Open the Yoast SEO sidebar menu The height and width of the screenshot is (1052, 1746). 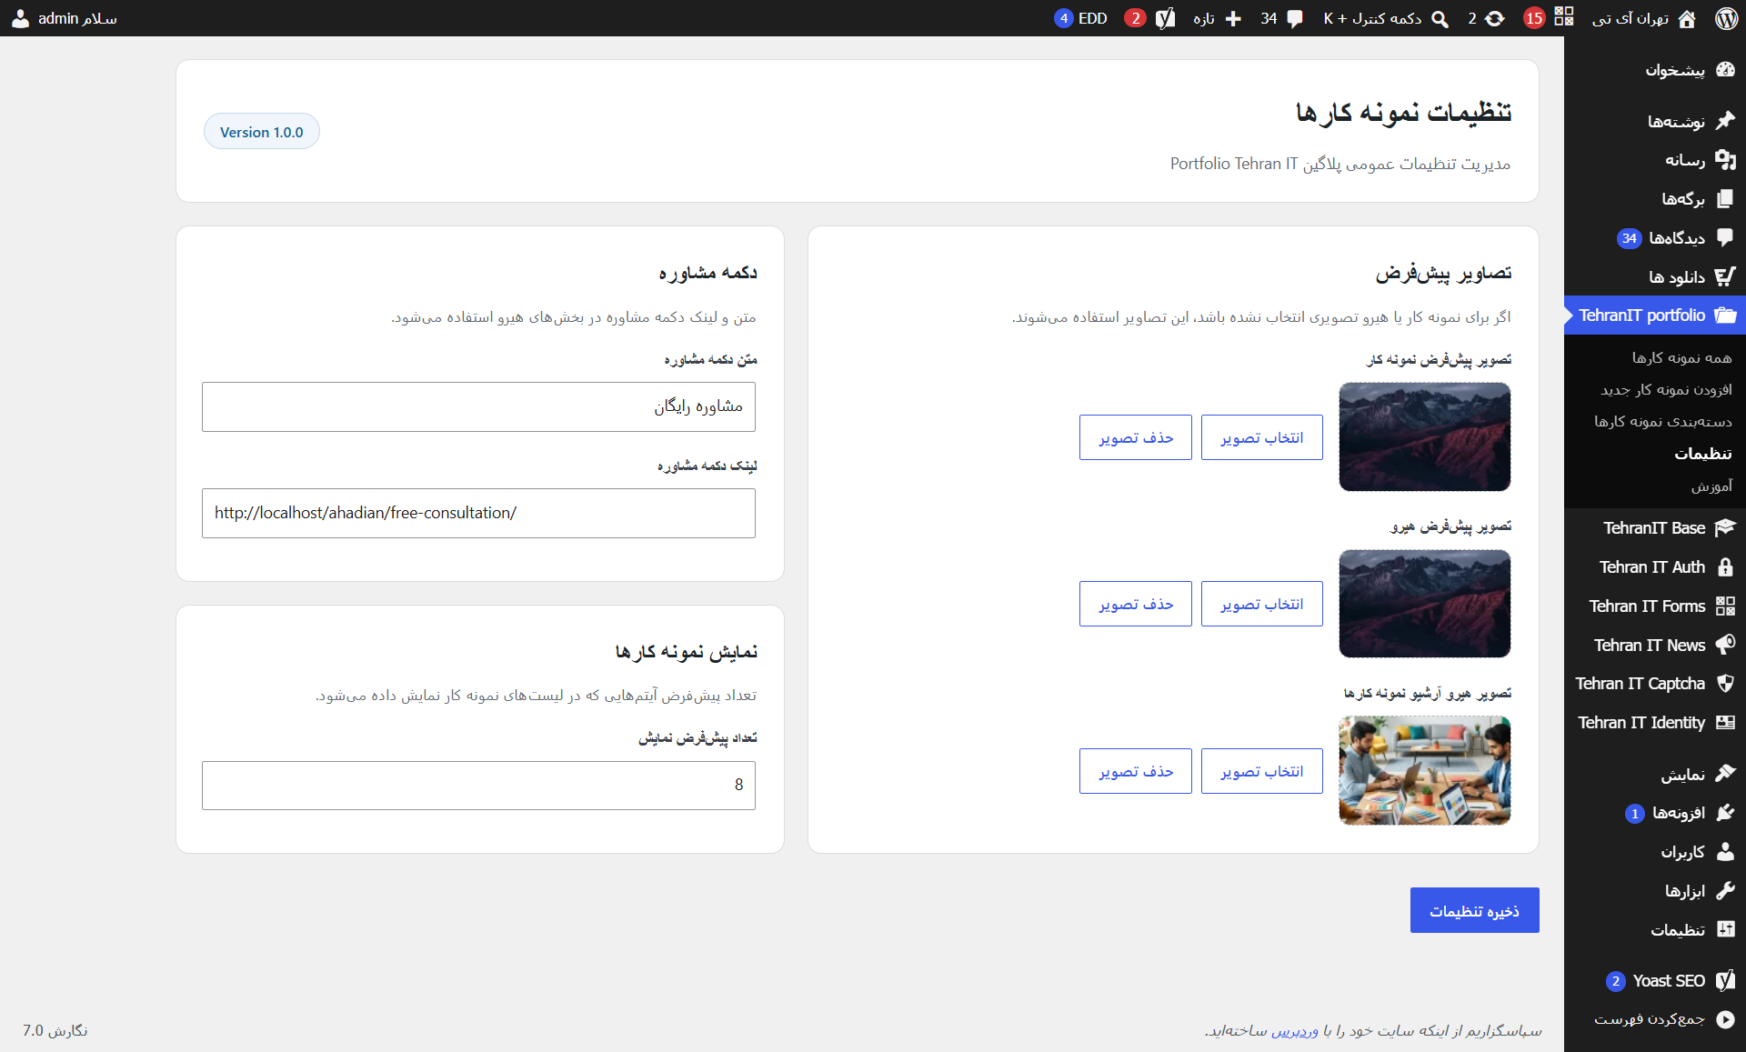point(1655,981)
